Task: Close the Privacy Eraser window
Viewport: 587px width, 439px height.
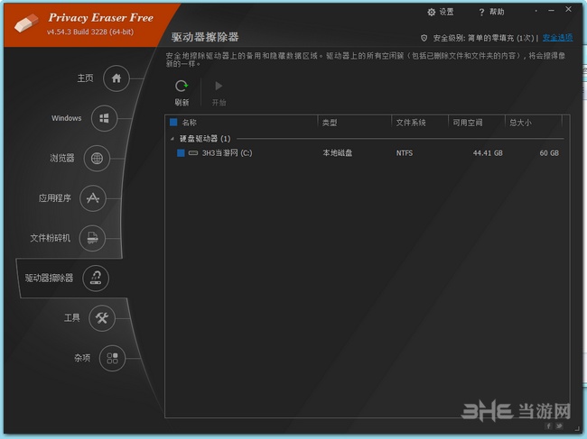Action: (568, 9)
